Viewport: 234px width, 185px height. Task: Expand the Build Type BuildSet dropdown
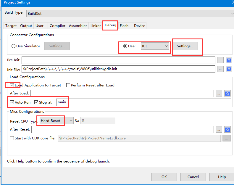pos(130,13)
